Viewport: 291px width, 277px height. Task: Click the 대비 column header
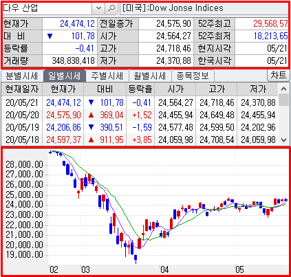(105, 89)
